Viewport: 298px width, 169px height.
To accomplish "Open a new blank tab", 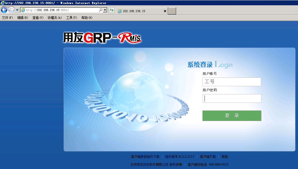I will (172, 11).
